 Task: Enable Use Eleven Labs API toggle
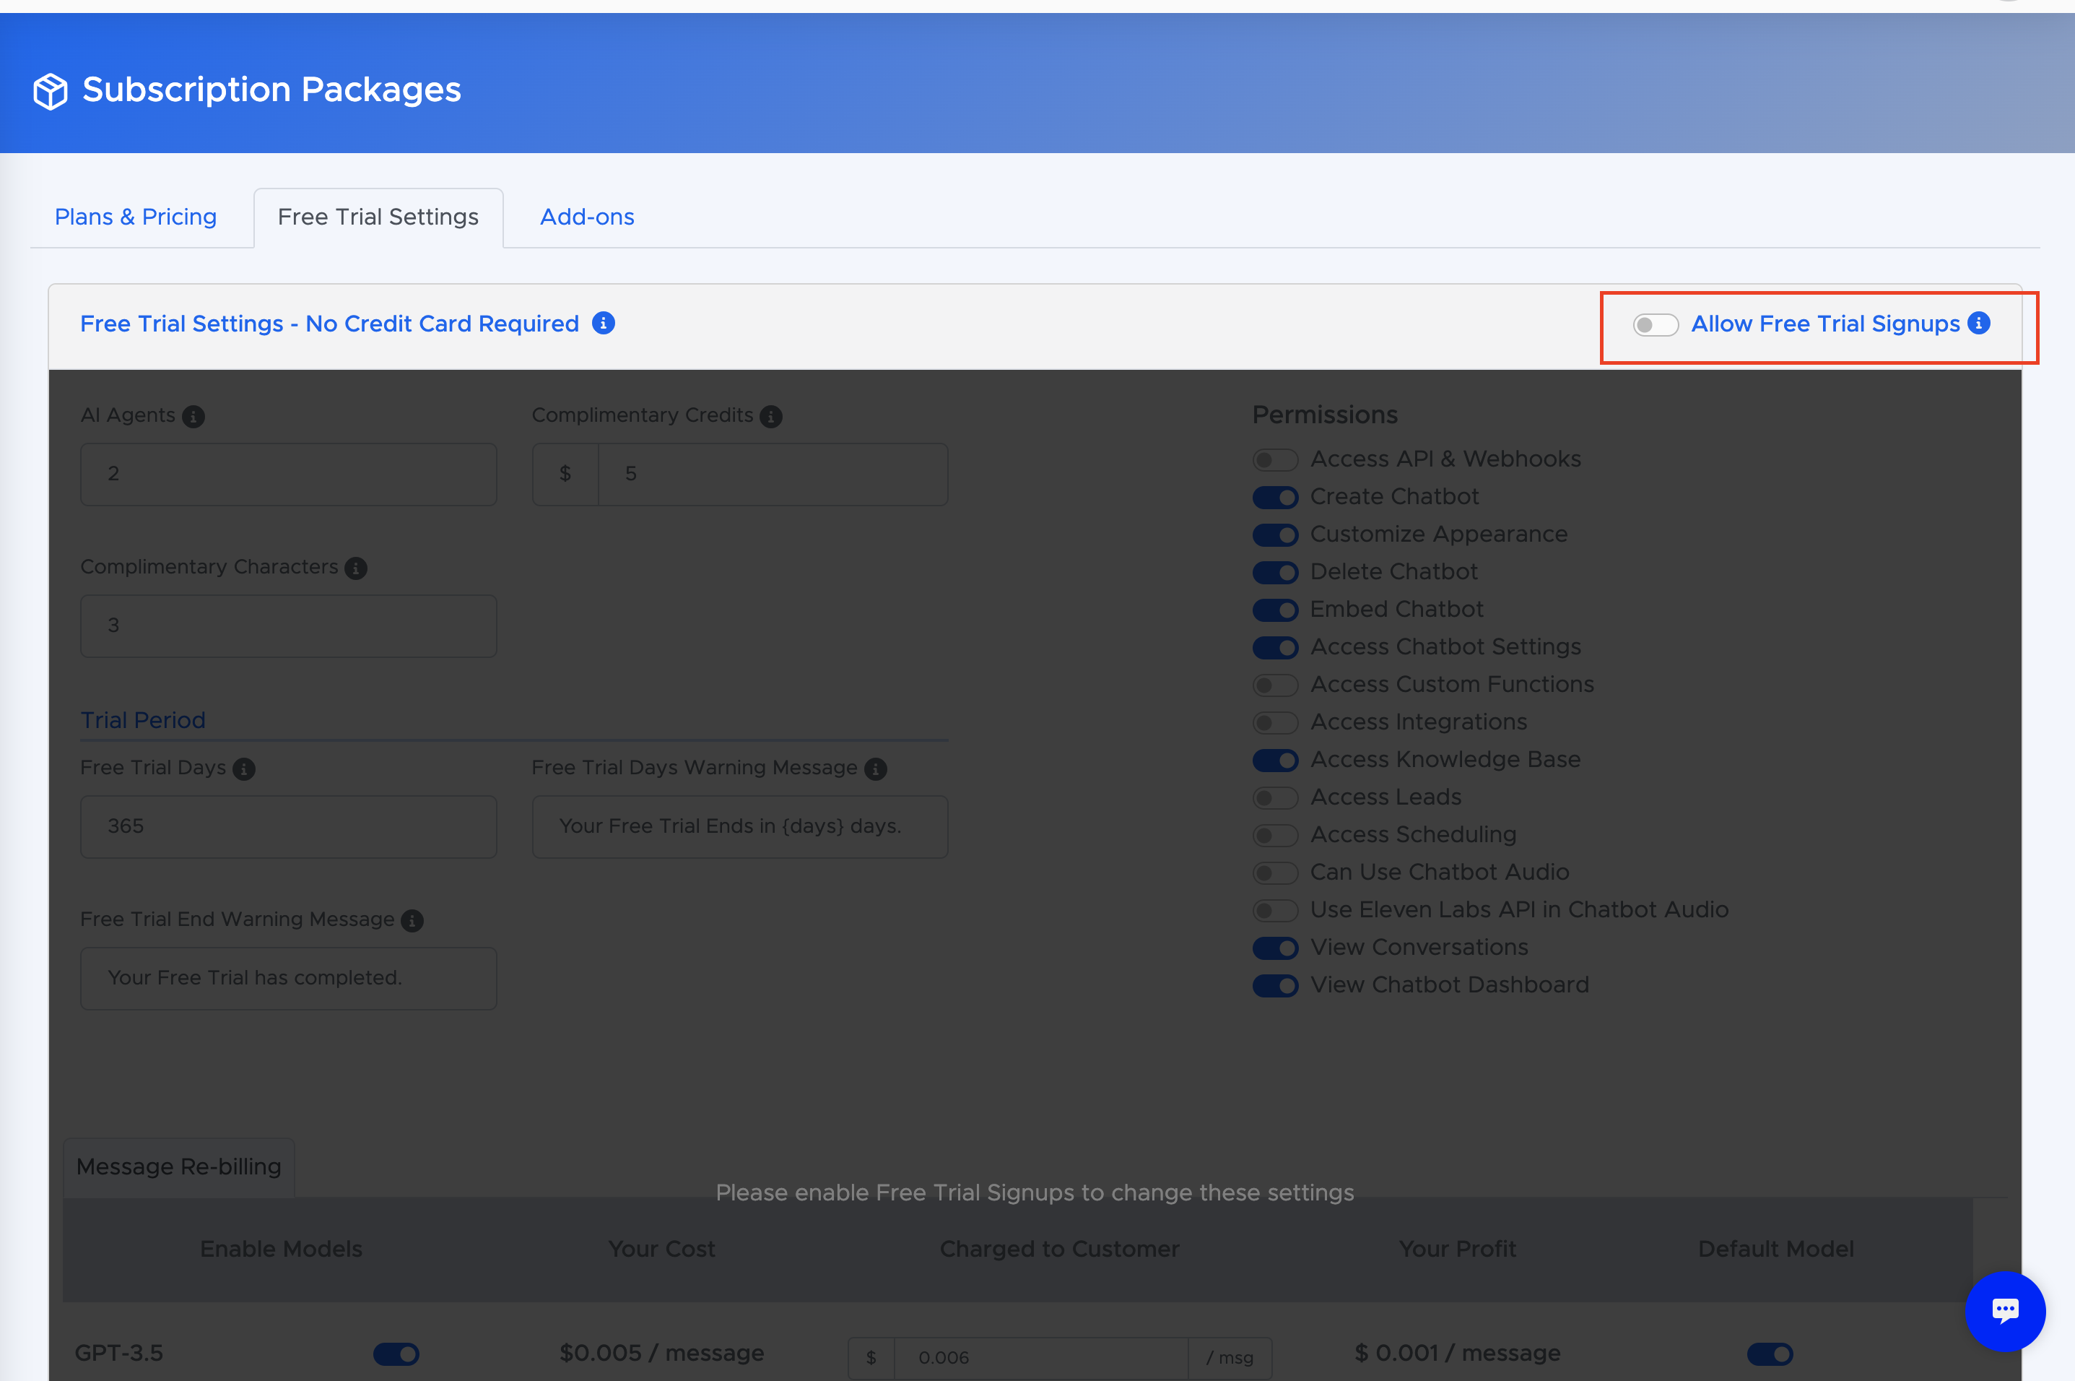1275,911
